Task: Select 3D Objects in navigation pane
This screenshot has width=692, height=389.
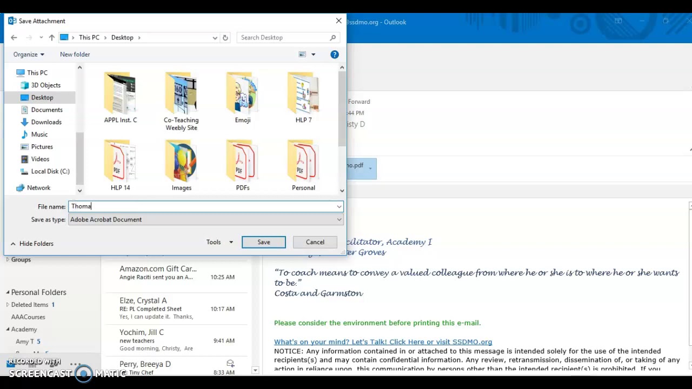Action: pyautogui.click(x=45, y=85)
